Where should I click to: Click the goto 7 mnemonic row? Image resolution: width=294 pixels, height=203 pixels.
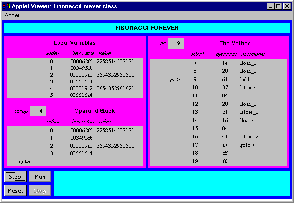248,145
